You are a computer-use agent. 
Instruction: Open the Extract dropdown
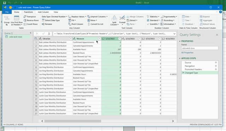coord(132,20)
